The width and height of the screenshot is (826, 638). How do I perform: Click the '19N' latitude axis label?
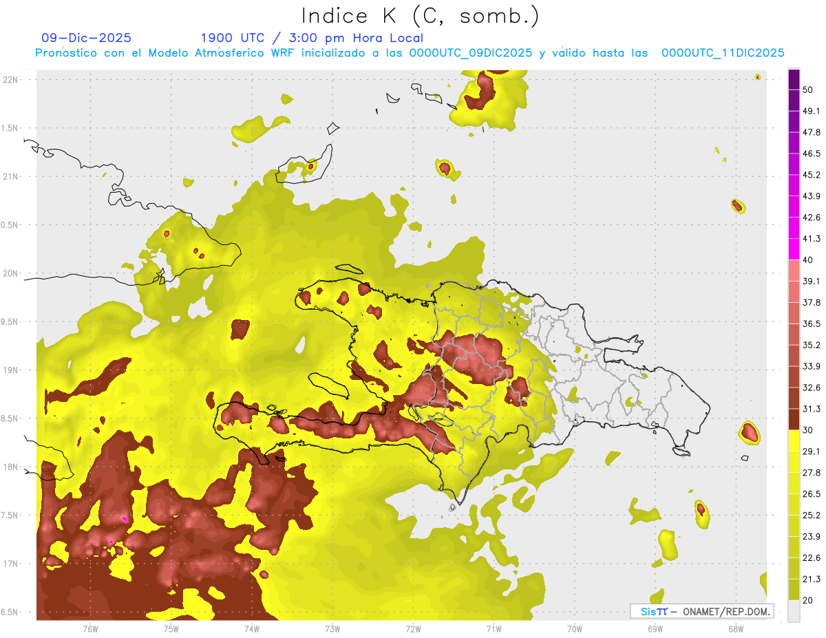[x=11, y=370]
